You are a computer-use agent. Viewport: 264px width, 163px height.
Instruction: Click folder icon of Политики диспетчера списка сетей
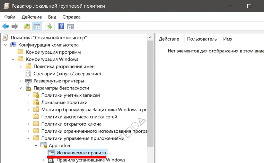coord(36,117)
